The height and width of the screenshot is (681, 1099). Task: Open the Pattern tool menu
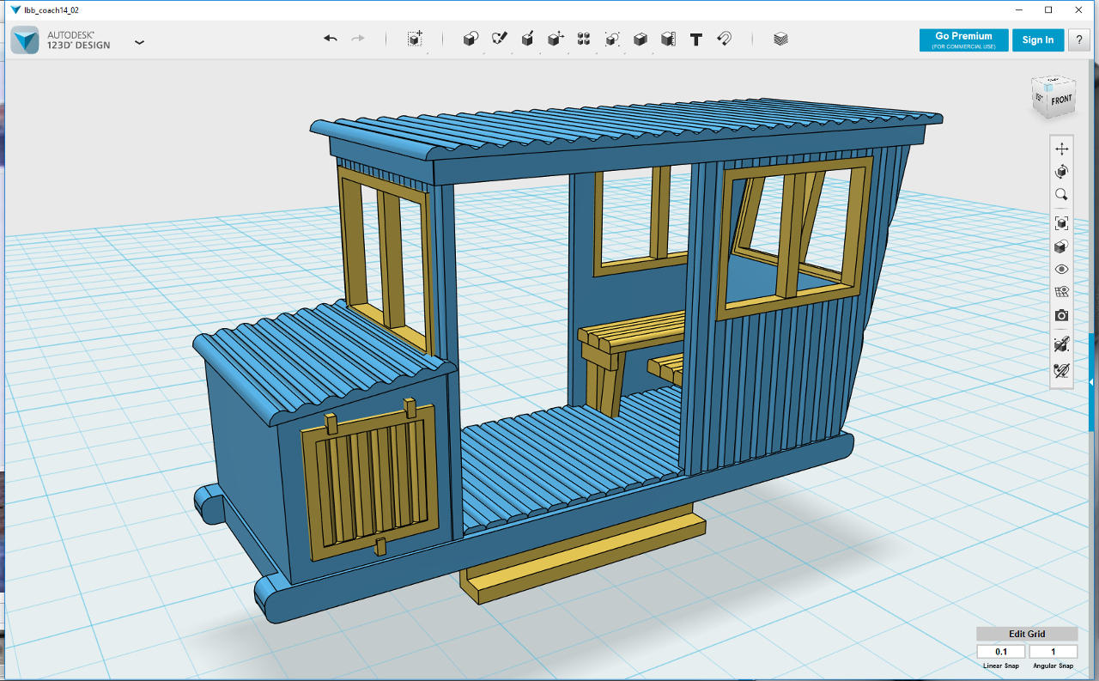[x=584, y=39]
